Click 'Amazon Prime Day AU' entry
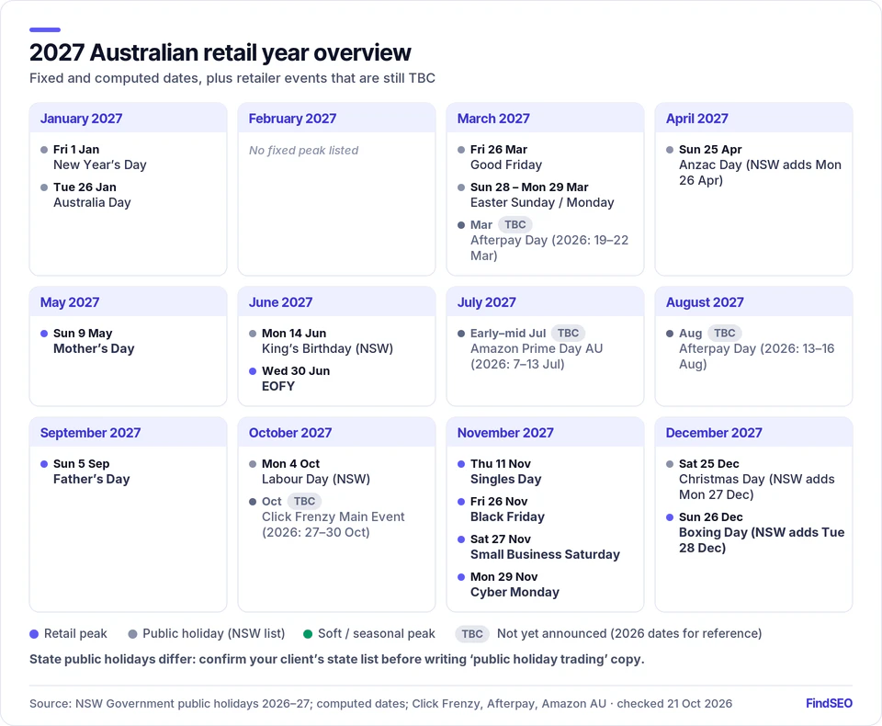Viewport: 882px width, 726px height. [x=537, y=357]
